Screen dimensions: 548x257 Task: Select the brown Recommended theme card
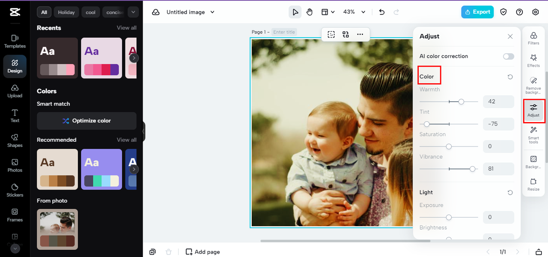(x=57, y=169)
